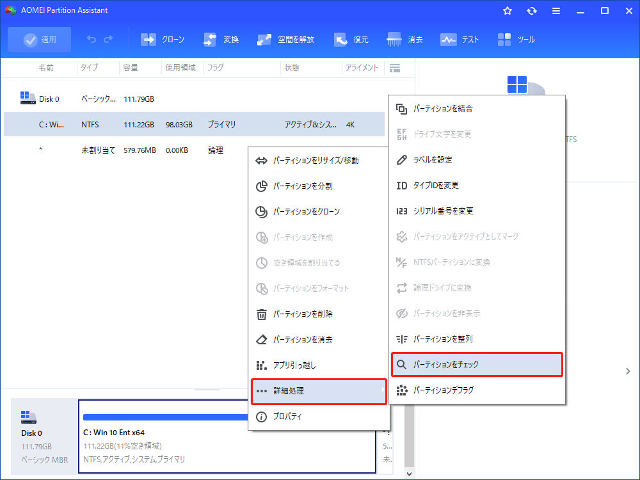Click the defrag icon beside パーティションデフラグ
Image resolution: width=640 pixels, height=480 pixels.
point(402,390)
